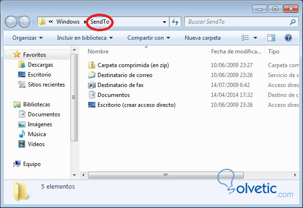The height and width of the screenshot is (208, 303).
Task: Open the view options dropdown arrow
Action: coord(255,38)
